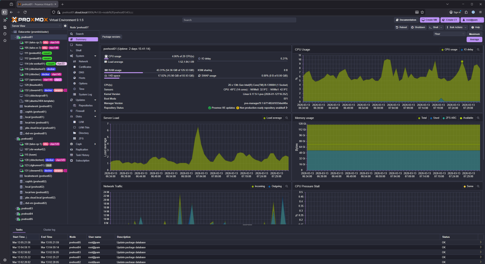This screenshot has height=264, width=485.
Task: Open the node Shell menu item
Action: point(83,50)
